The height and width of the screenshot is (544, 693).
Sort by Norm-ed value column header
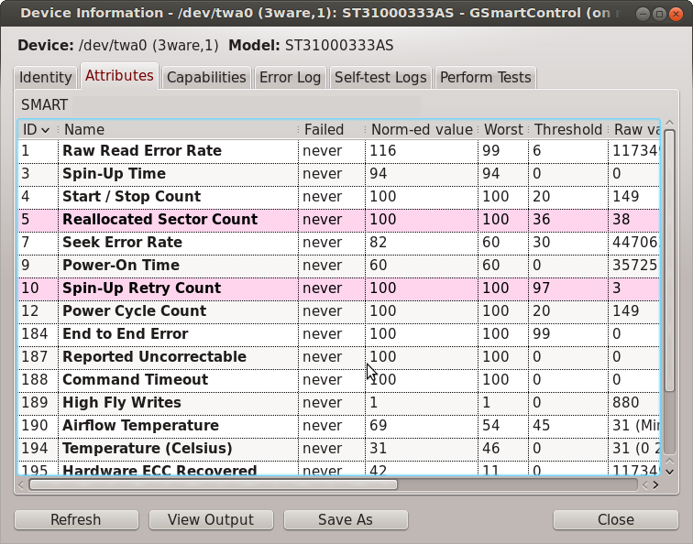422,130
